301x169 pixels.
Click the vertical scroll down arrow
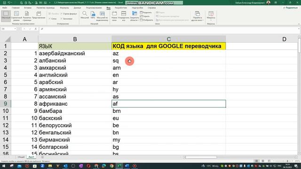coord(299,154)
